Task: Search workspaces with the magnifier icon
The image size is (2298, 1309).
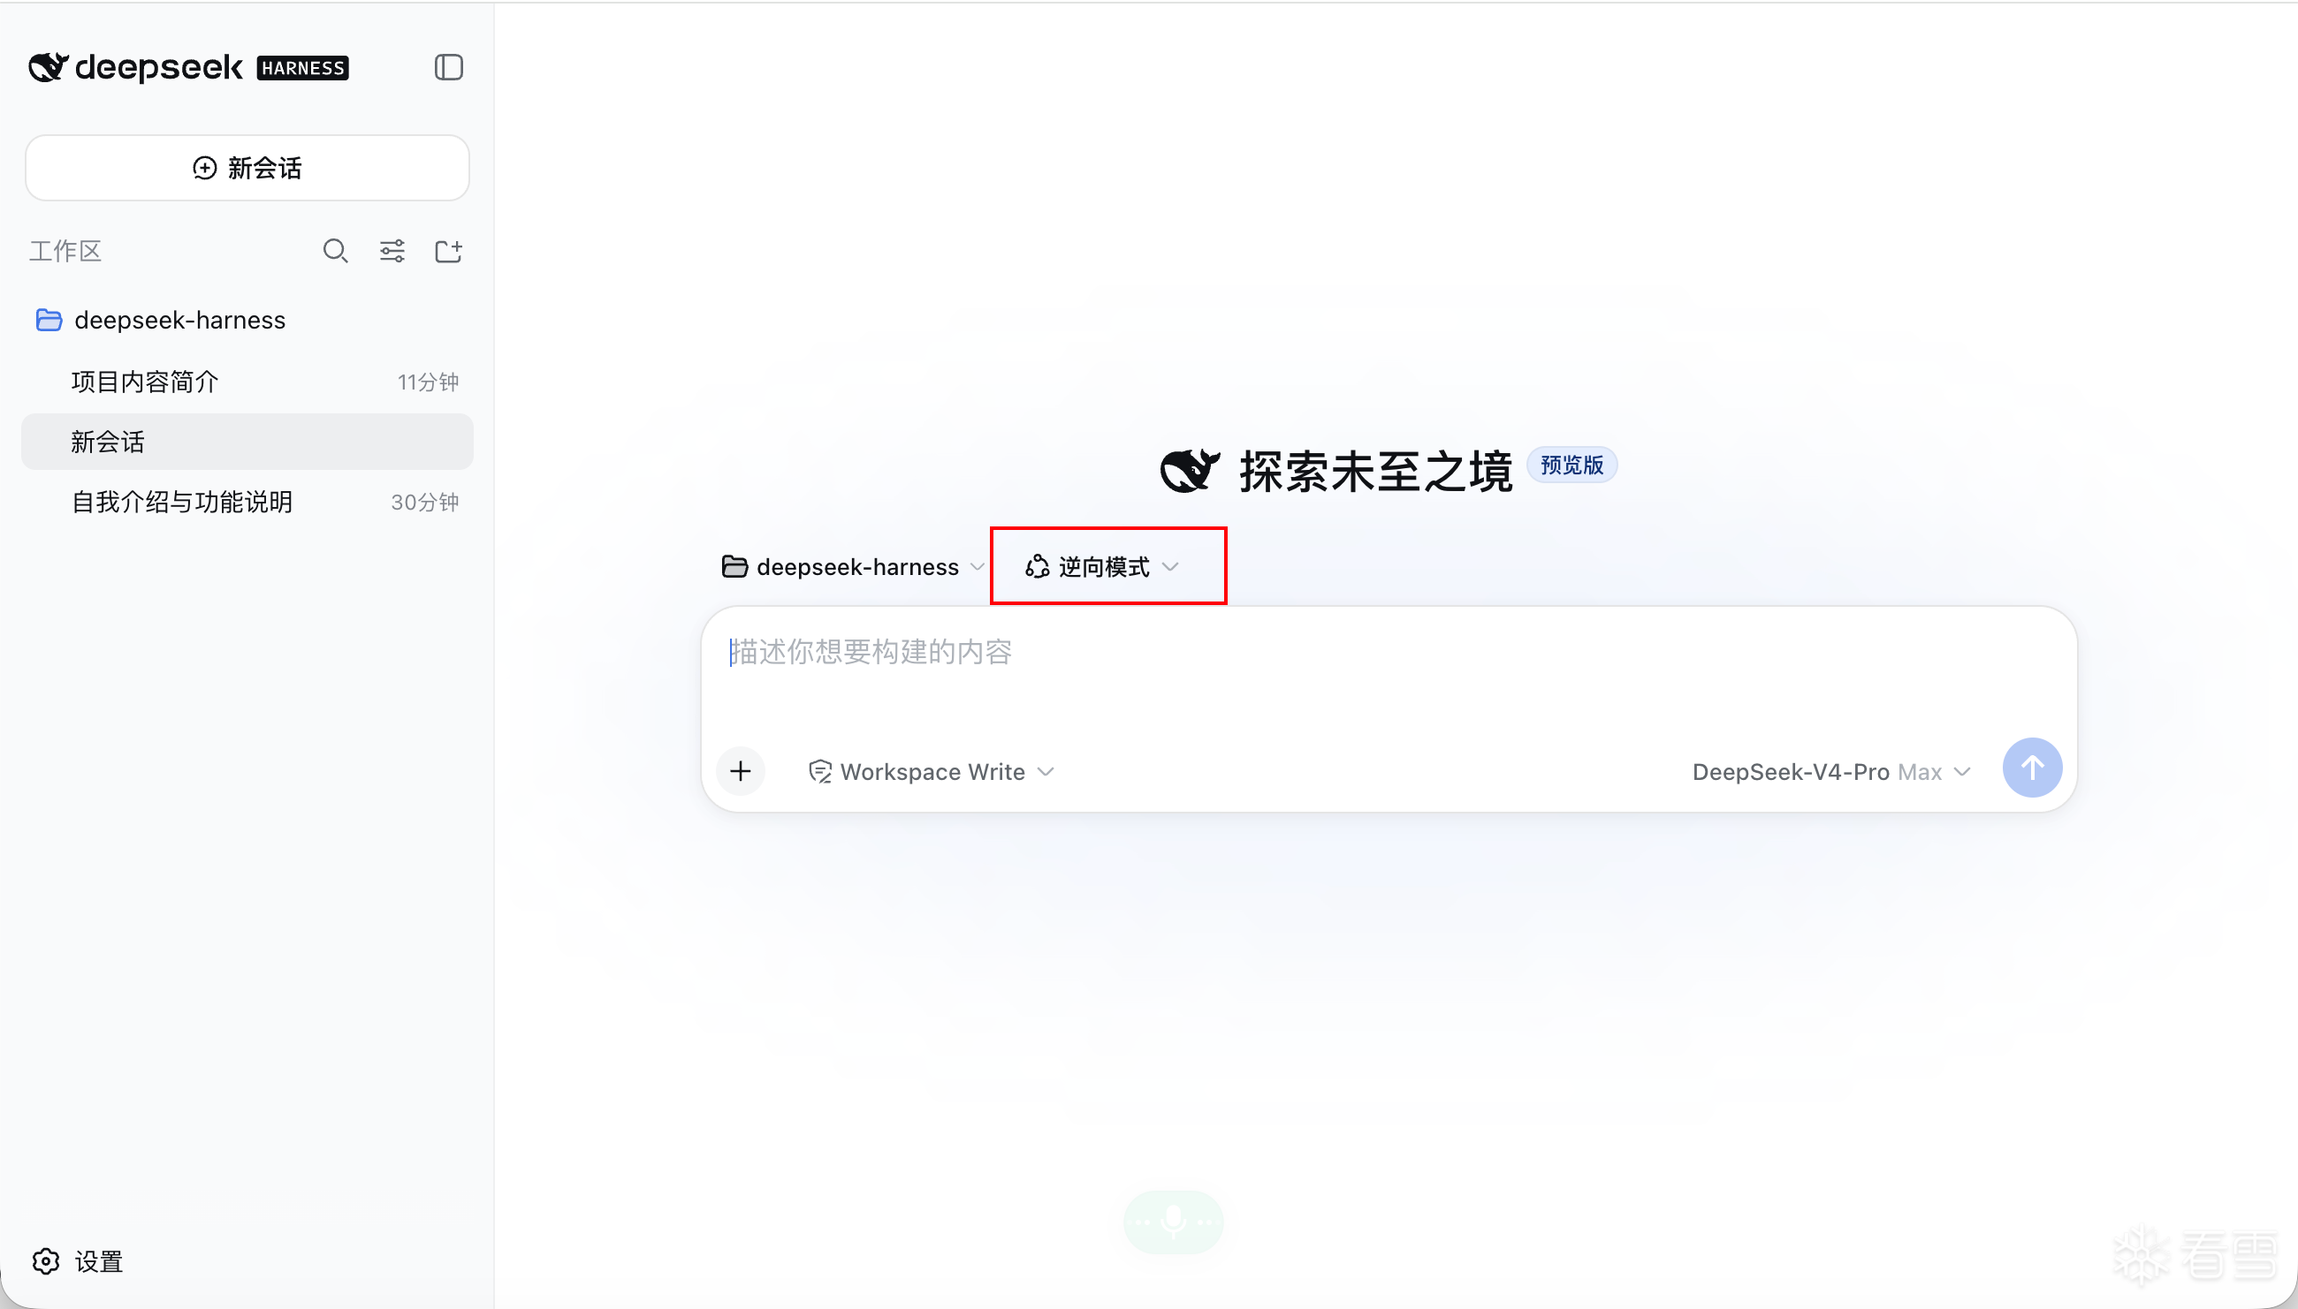Action: [336, 251]
